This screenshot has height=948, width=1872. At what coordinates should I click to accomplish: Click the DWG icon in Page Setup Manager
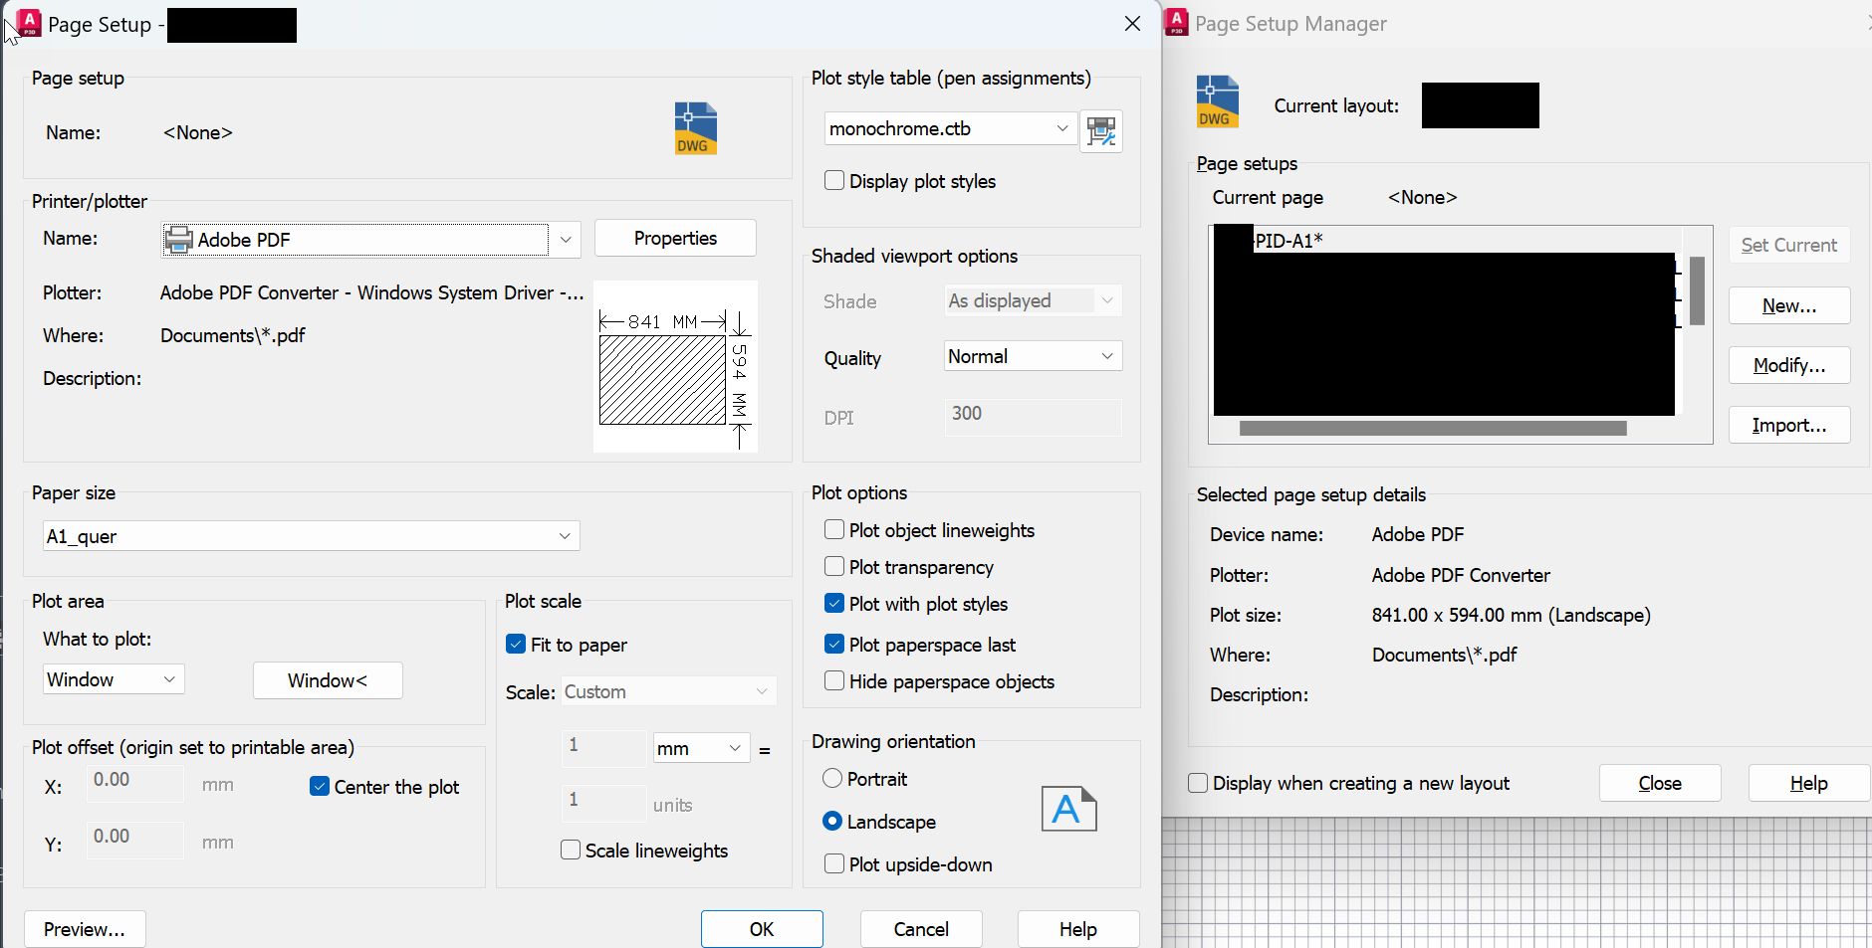1217,100
